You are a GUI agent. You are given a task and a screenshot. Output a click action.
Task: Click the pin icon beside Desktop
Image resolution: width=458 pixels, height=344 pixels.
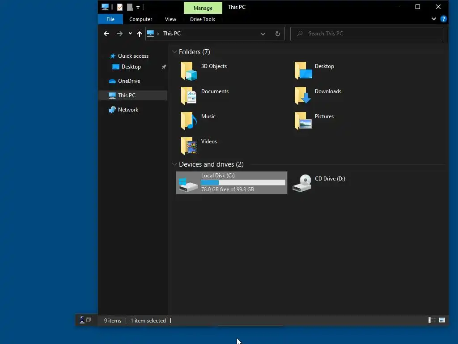164,67
